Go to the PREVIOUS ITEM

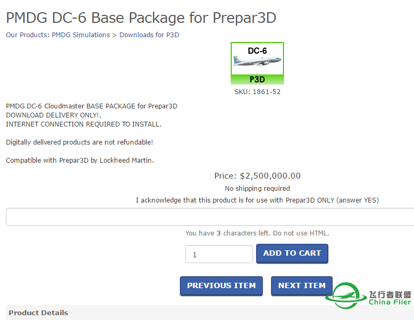pos(221,286)
